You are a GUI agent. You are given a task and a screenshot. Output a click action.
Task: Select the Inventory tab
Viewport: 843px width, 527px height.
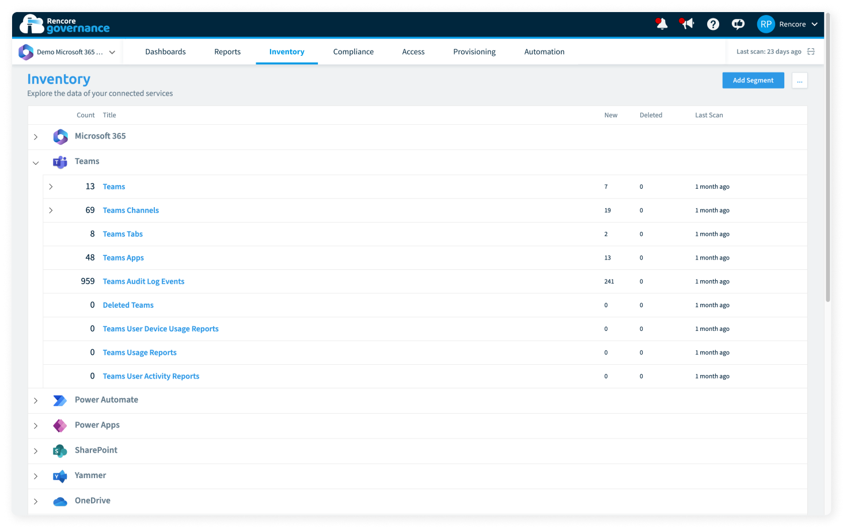point(287,52)
